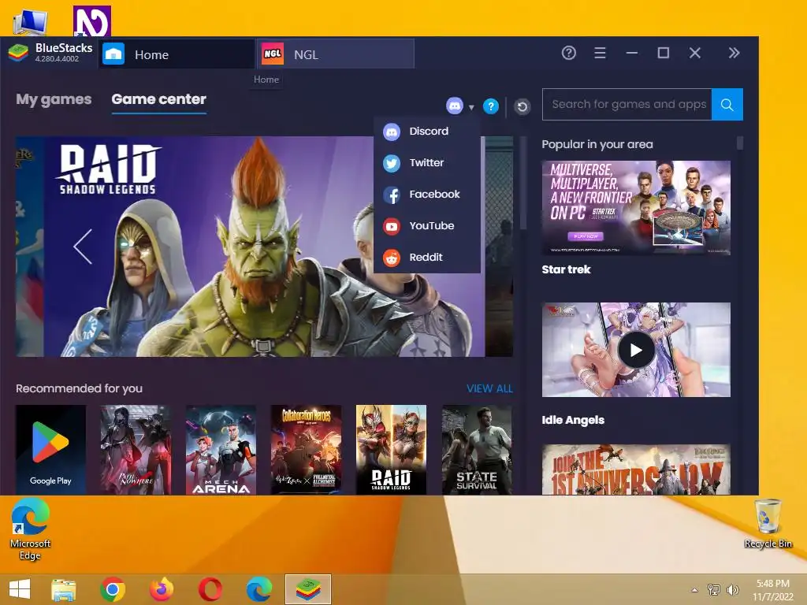Open the Star Trek multiverse banner
Screen dimensions: 807x605
tap(636, 208)
